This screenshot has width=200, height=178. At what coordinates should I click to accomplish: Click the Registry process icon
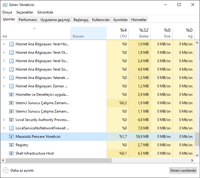pyautogui.click(x=11, y=145)
